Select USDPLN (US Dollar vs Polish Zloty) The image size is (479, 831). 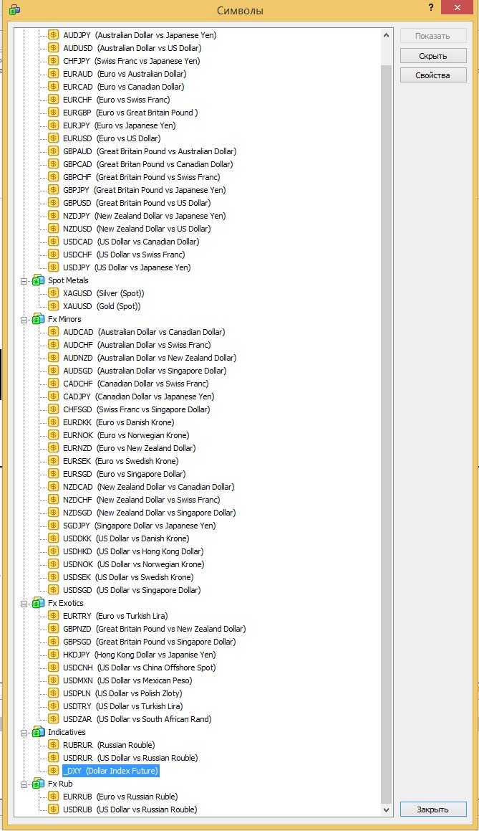pyautogui.click(x=122, y=693)
